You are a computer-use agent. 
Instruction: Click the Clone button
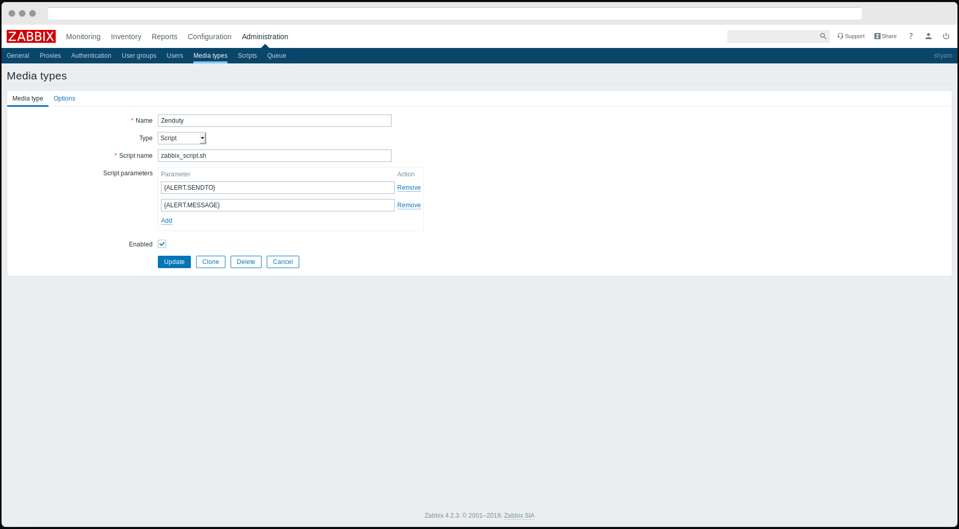pyautogui.click(x=210, y=262)
